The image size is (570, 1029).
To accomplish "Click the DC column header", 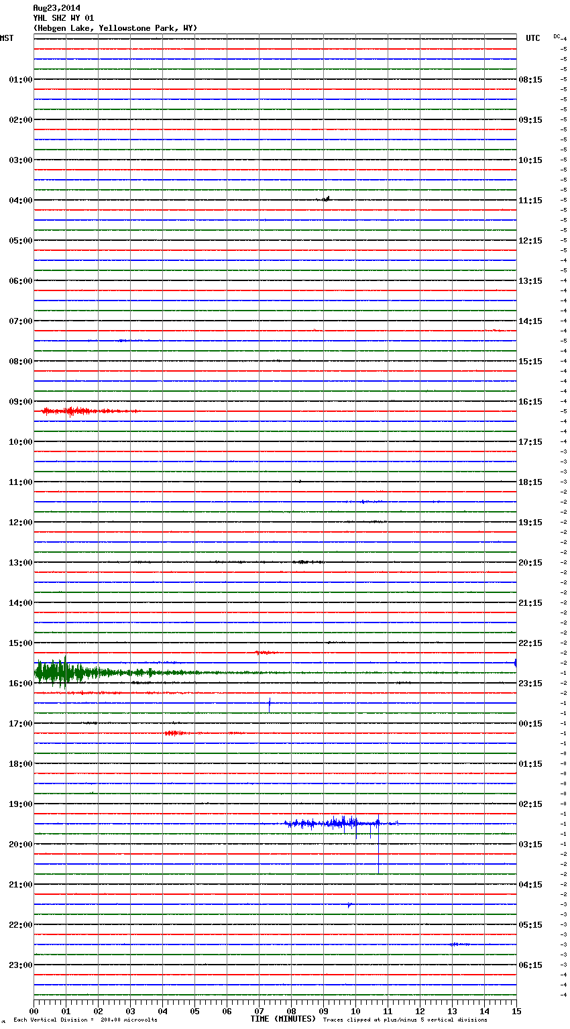I will (x=557, y=36).
